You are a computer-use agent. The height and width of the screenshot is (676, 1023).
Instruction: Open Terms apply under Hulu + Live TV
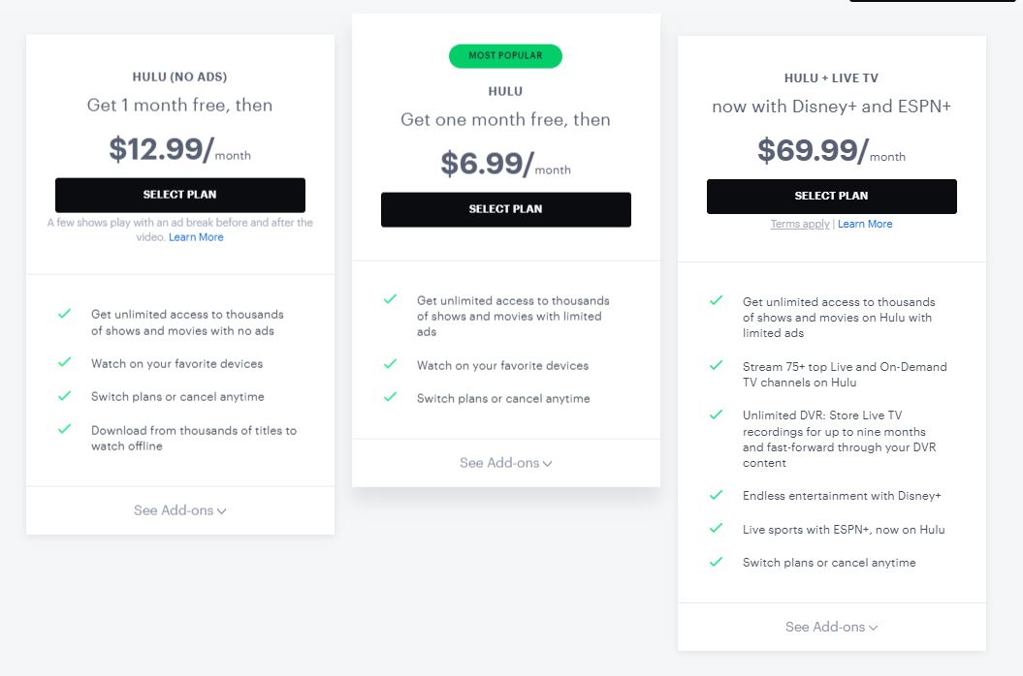802,224
